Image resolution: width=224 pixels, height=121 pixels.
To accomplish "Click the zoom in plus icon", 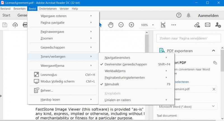I will tap(131, 25).
